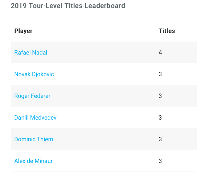Select Dominic Thiem's titles count
197x172 pixels.
(160, 139)
